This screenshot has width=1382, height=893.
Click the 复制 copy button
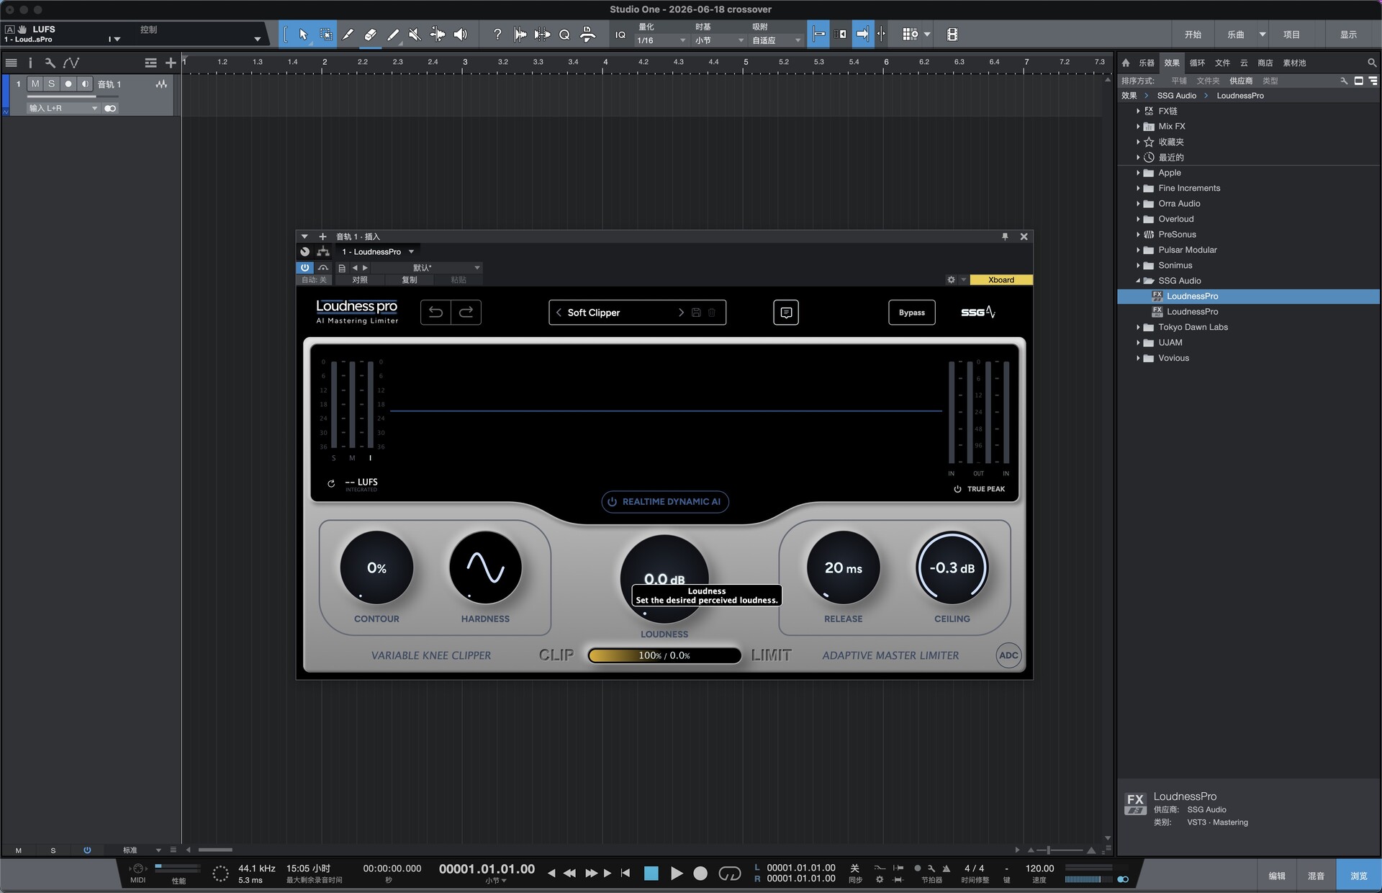[410, 280]
